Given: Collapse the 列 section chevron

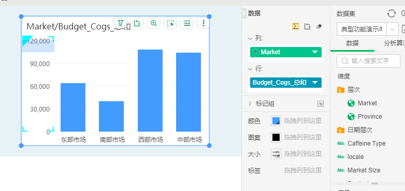Looking at the screenshot, I should tap(250, 39).
